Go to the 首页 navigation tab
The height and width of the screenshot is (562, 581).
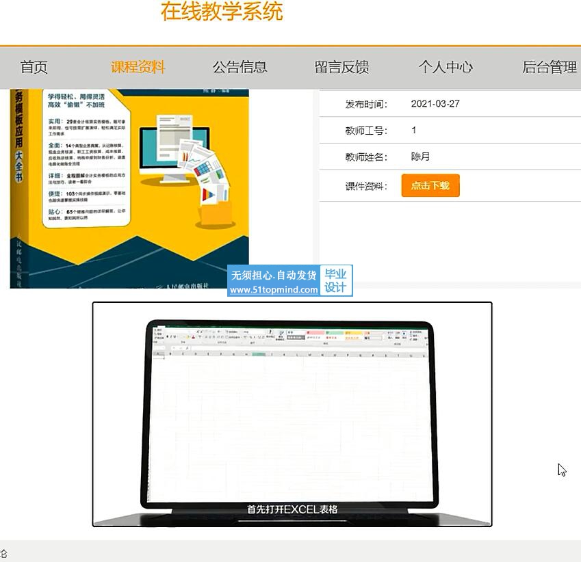tap(34, 67)
